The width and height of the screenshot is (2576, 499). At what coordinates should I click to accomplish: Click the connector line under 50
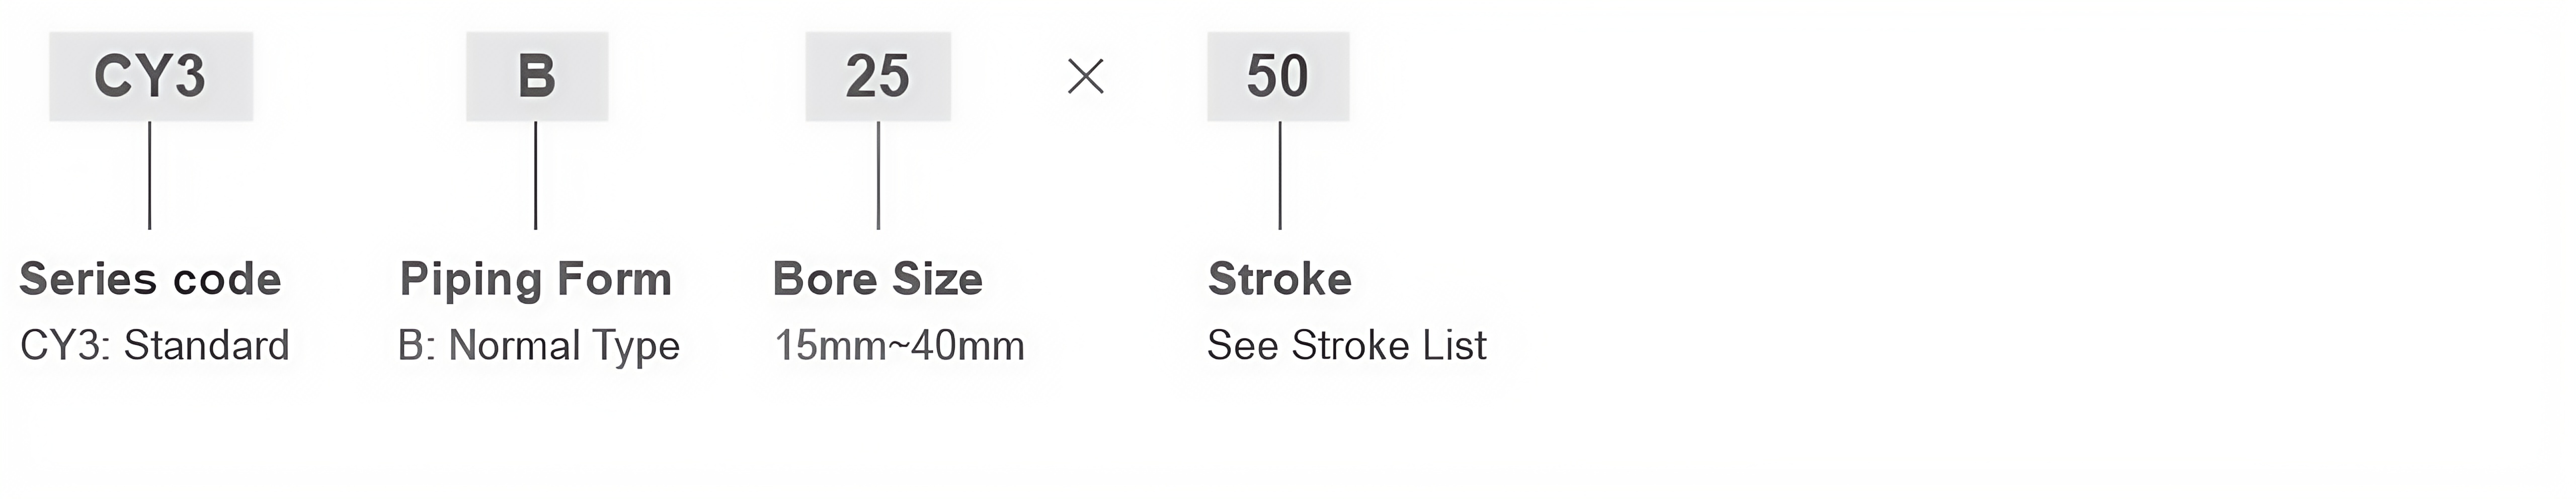[x=1280, y=176]
